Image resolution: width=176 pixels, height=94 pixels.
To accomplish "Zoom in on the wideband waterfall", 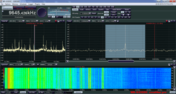I will pyautogui.click(x=172, y=65).
